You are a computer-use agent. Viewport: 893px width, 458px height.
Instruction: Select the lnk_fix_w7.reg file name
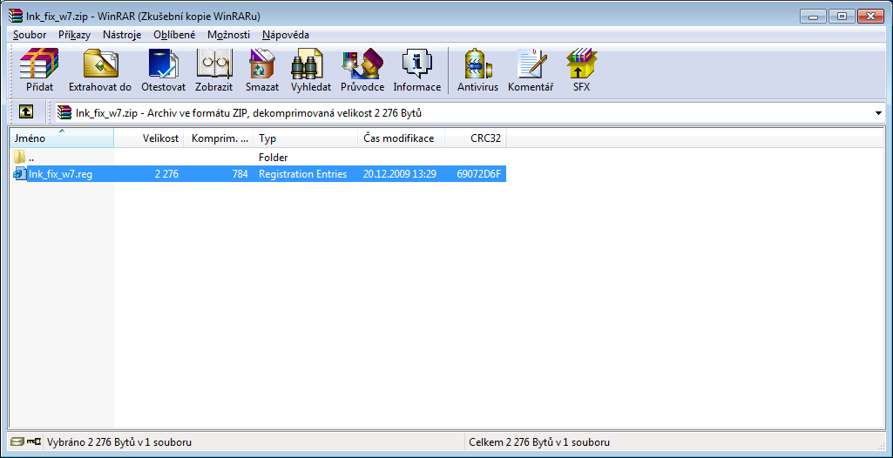click(61, 174)
